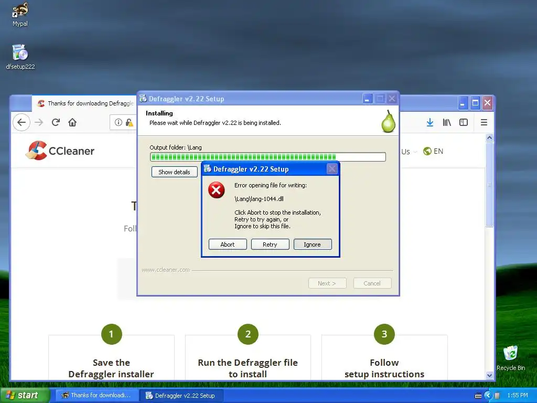The height and width of the screenshot is (403, 537).
Task: Click the pear icon in setup header
Action: click(x=389, y=121)
